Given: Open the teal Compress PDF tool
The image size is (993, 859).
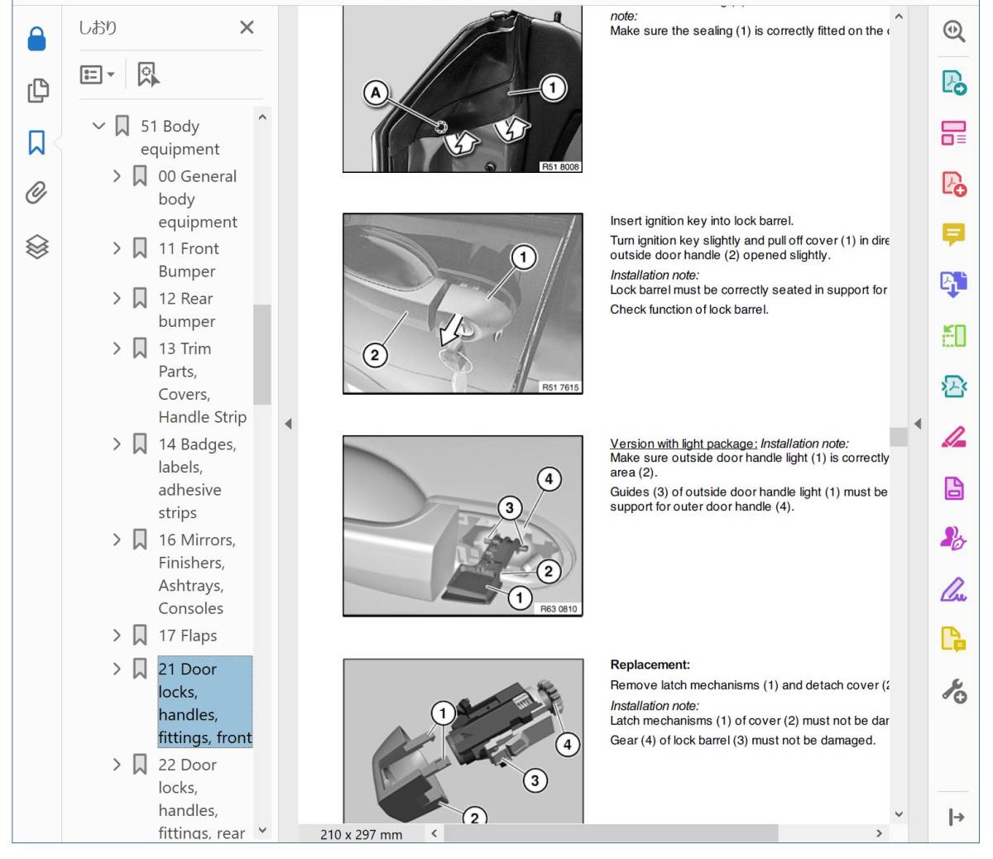Looking at the screenshot, I should 954,386.
